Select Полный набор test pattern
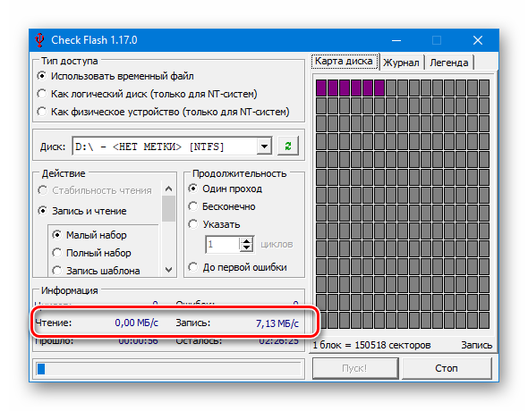Screen dimensions: 528x411 tap(91, 253)
